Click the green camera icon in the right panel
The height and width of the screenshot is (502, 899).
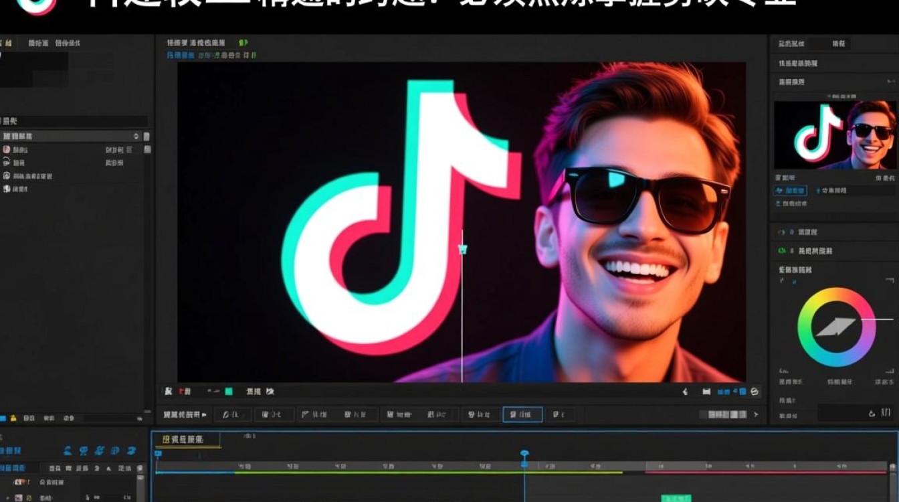click(x=781, y=251)
